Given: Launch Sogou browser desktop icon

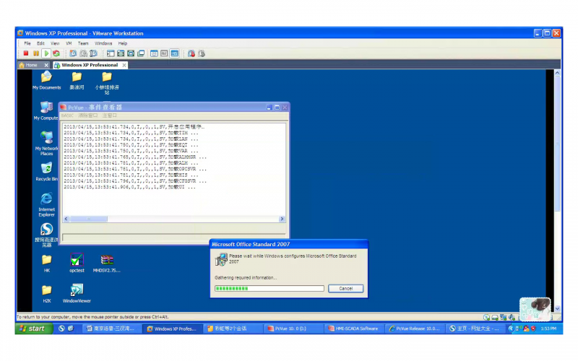Looking at the screenshot, I should (x=46, y=234).
